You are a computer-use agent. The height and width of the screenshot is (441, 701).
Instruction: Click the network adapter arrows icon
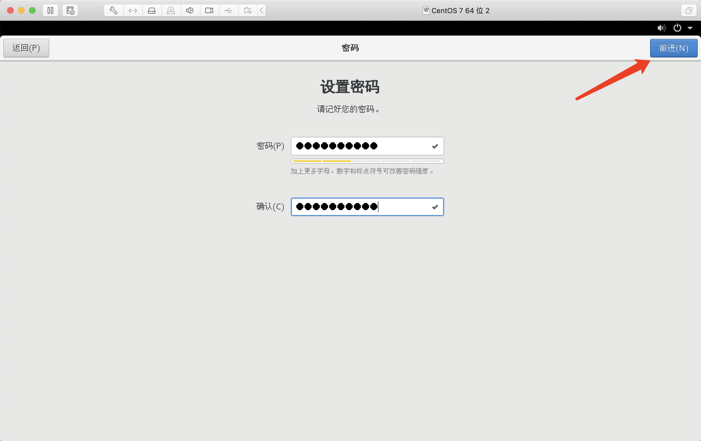point(133,10)
